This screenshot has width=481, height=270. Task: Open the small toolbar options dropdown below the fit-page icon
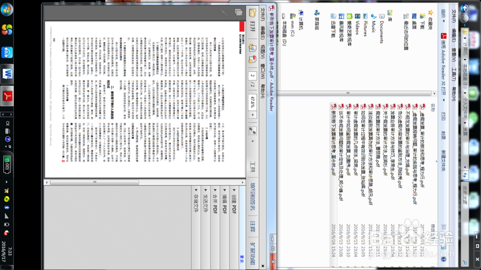coord(253,141)
